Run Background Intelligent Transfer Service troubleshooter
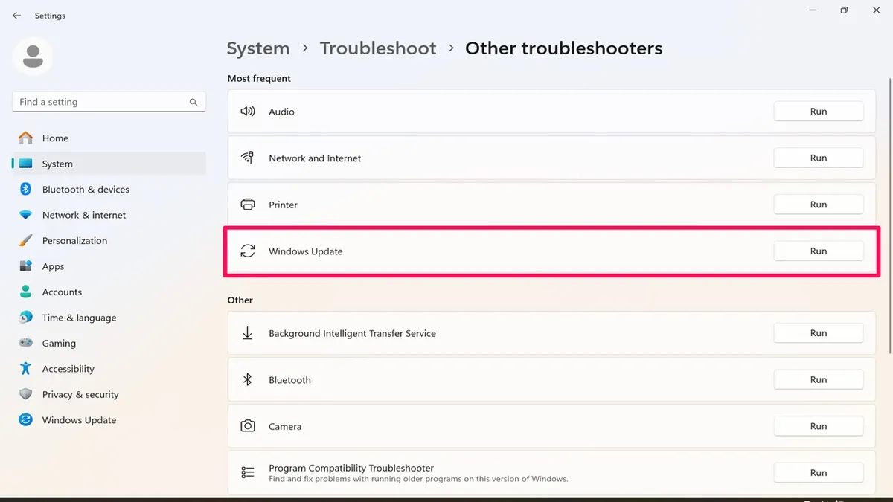 [819, 333]
